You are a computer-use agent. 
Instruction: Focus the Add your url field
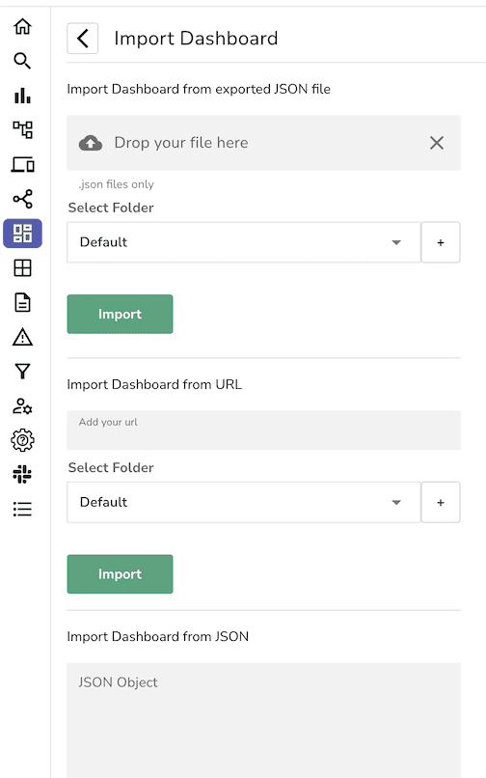[x=263, y=430]
